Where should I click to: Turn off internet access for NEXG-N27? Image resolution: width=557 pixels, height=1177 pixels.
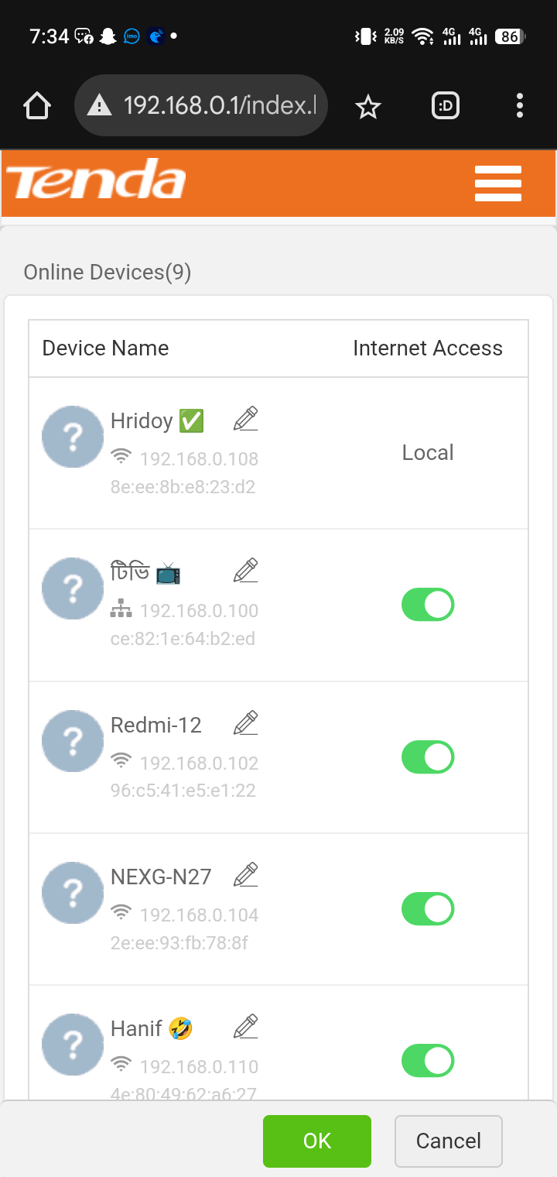[428, 909]
